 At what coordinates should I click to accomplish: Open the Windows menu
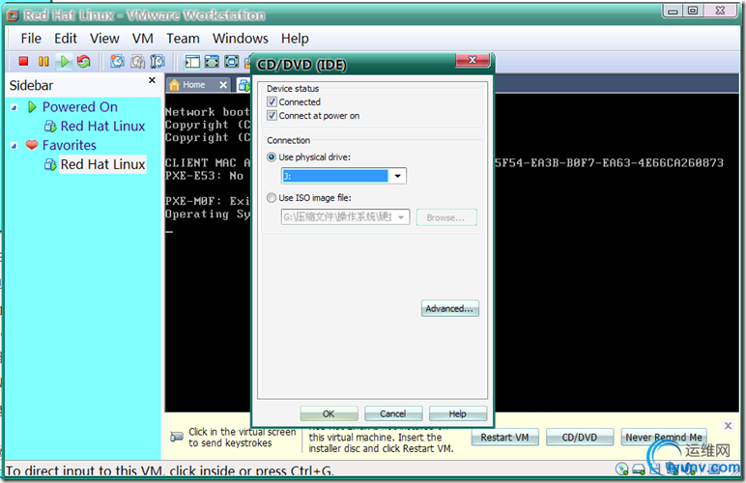(241, 39)
